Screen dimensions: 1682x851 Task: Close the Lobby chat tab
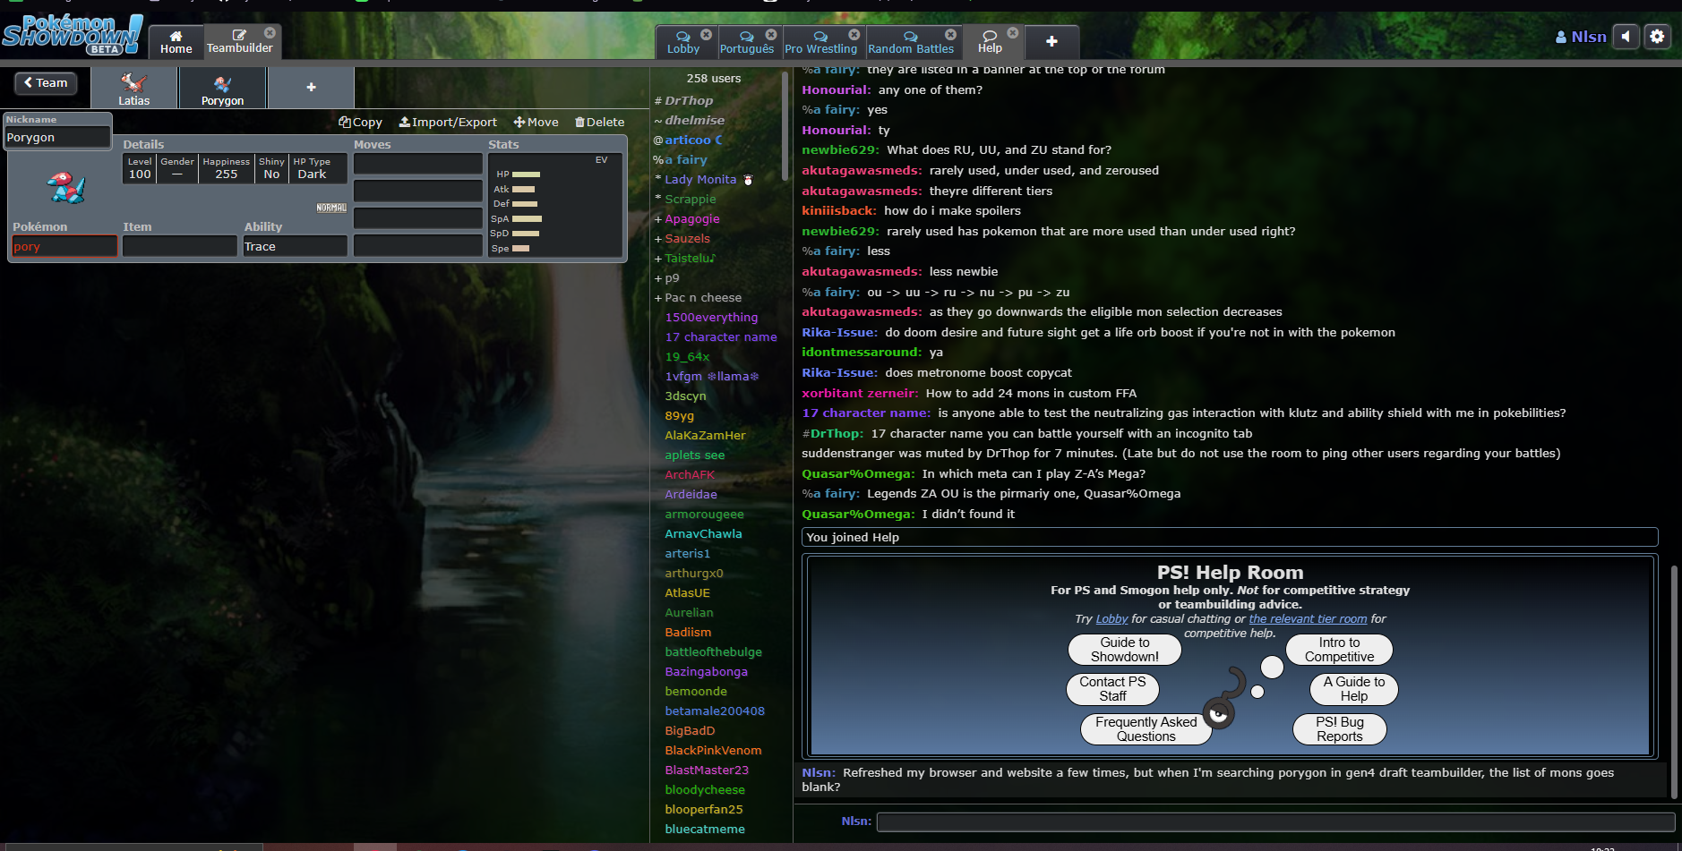click(x=706, y=34)
